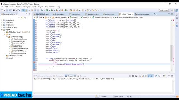Screen dimensions: 179x100
Task: Click the Save toolbar icon
Action: 7,10
